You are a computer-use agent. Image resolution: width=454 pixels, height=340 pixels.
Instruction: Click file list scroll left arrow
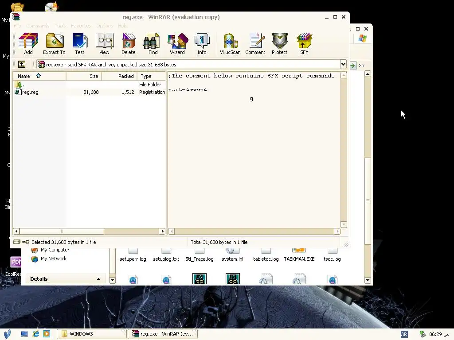coord(16,231)
